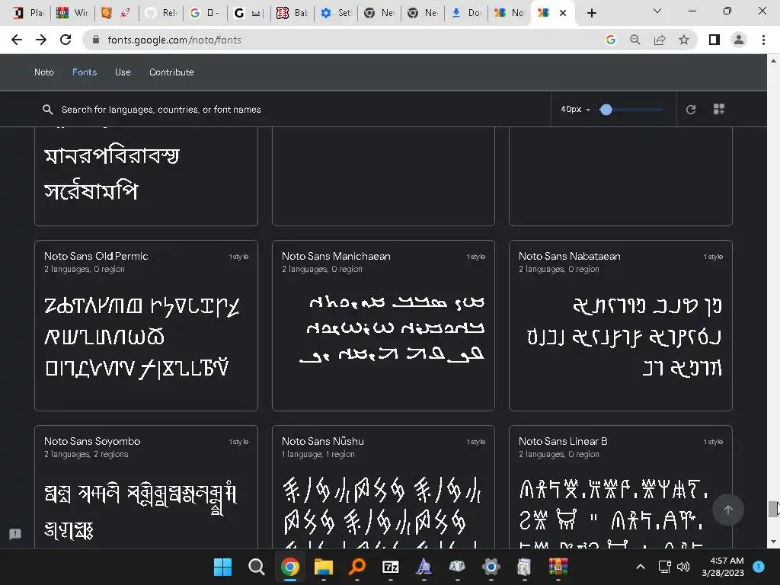Click the font size slider handle
This screenshot has height=585, width=780.
click(x=606, y=110)
